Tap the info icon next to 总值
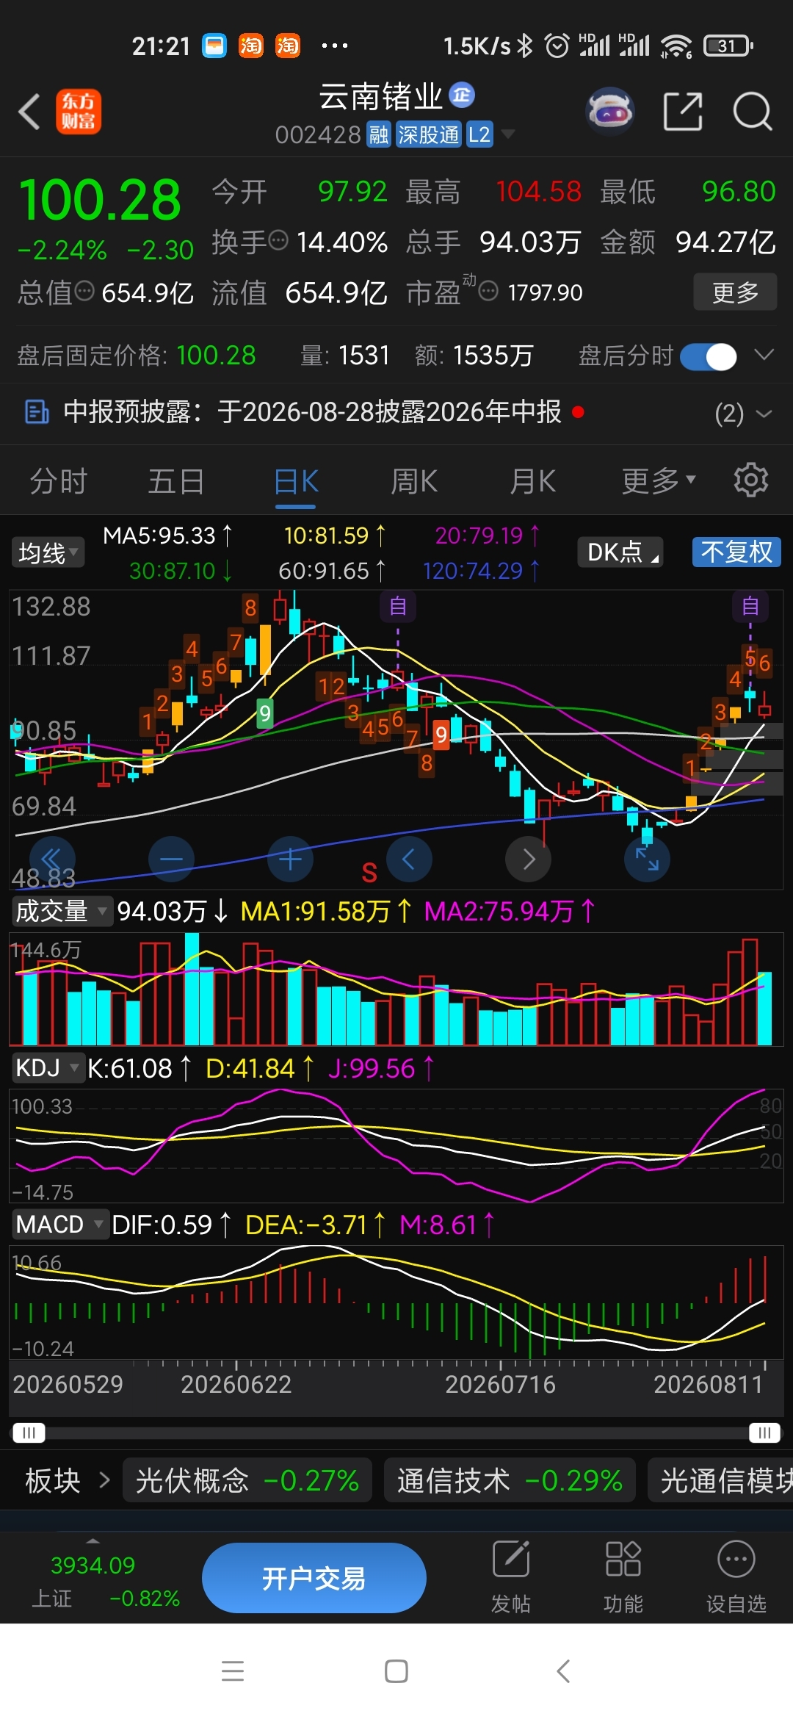 tap(85, 291)
